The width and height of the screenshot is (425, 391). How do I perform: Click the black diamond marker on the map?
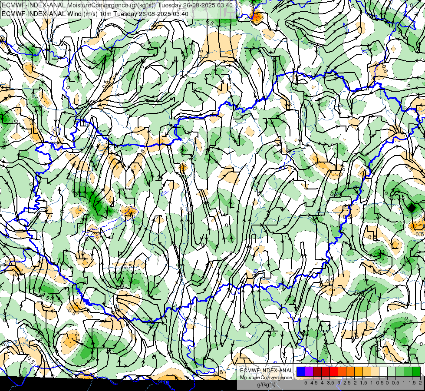coord(412,208)
